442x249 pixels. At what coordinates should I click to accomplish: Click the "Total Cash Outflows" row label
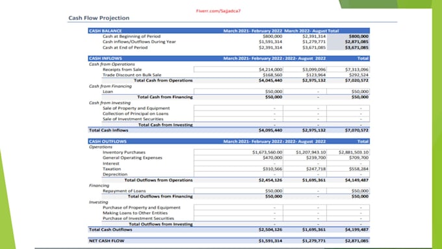110,229
